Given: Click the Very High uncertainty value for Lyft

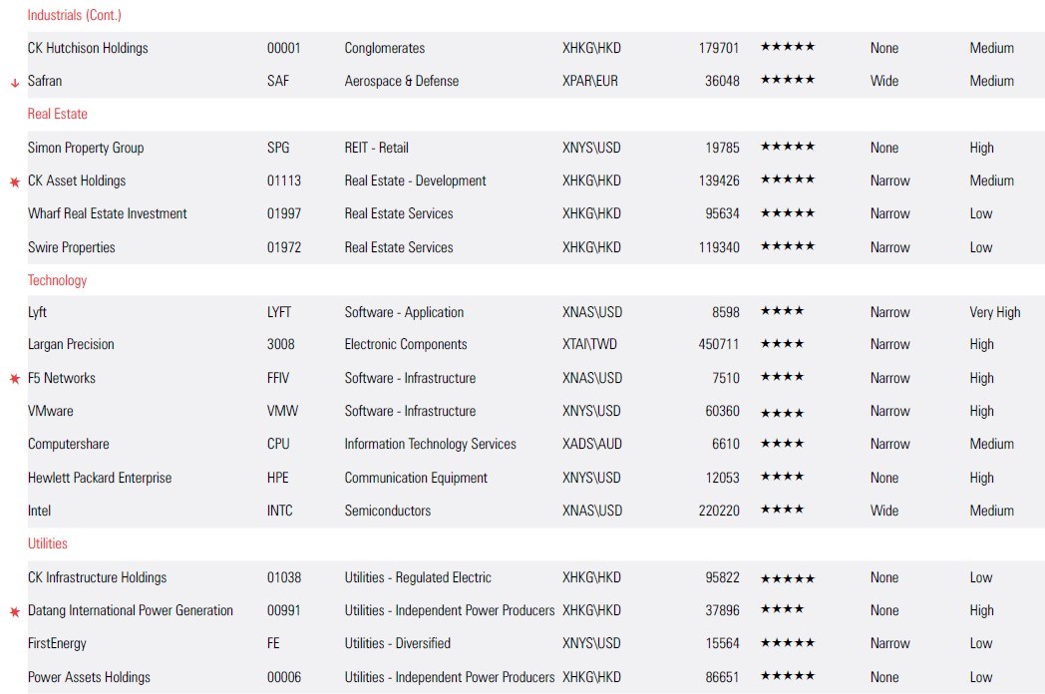Looking at the screenshot, I should point(994,312).
